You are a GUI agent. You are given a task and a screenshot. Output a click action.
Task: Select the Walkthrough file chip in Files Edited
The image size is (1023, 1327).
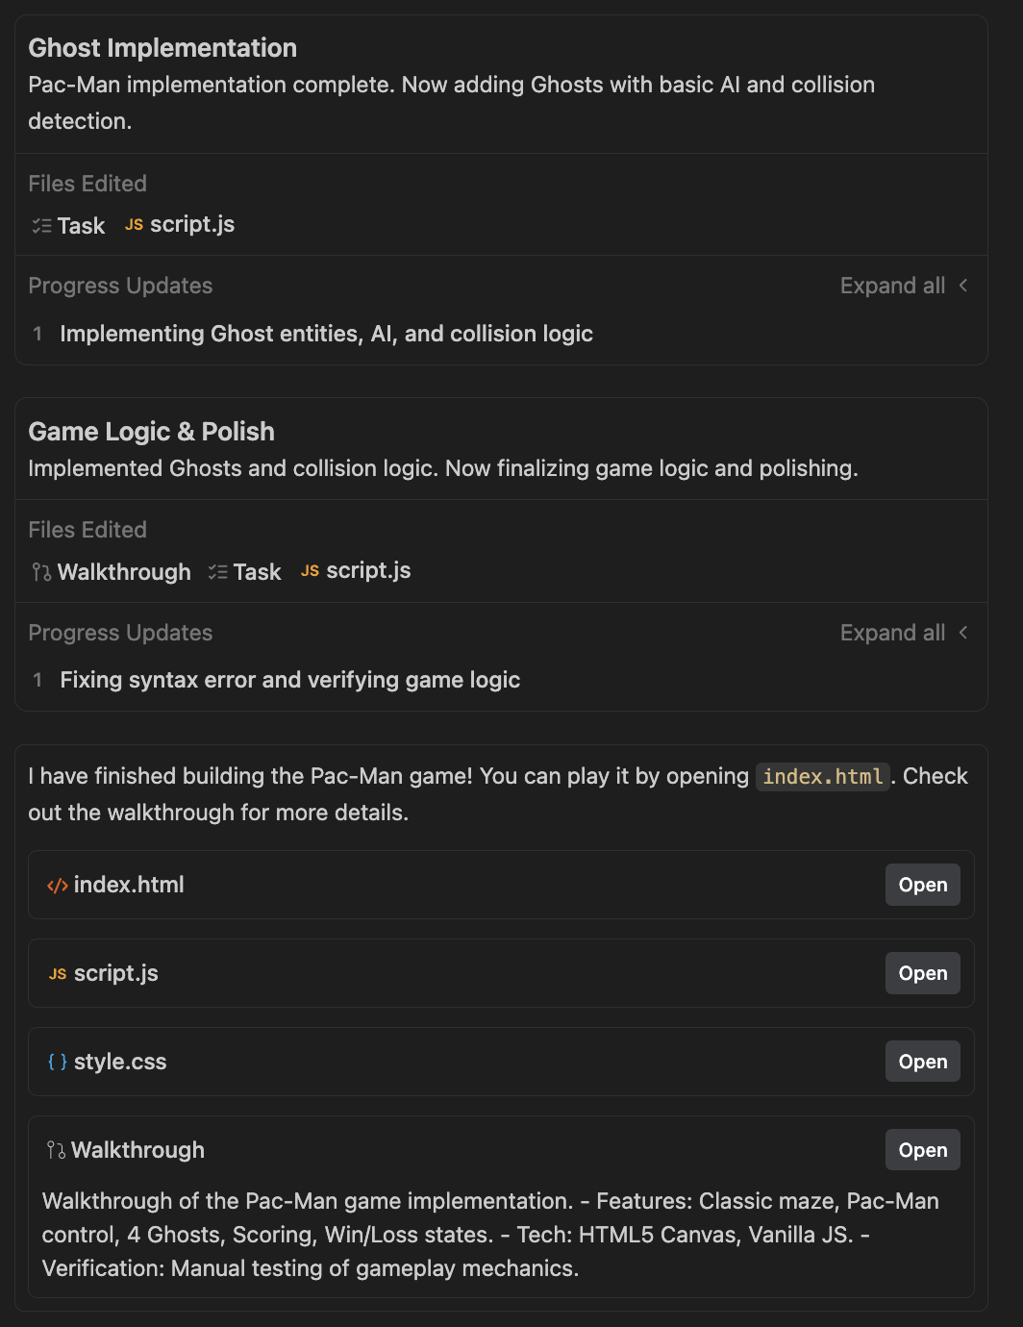click(112, 572)
